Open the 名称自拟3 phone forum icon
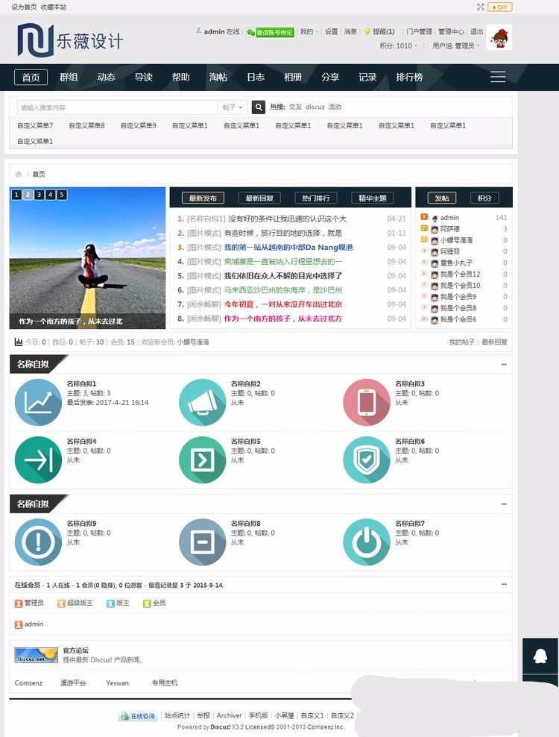The width and height of the screenshot is (559, 737). pyautogui.click(x=367, y=402)
